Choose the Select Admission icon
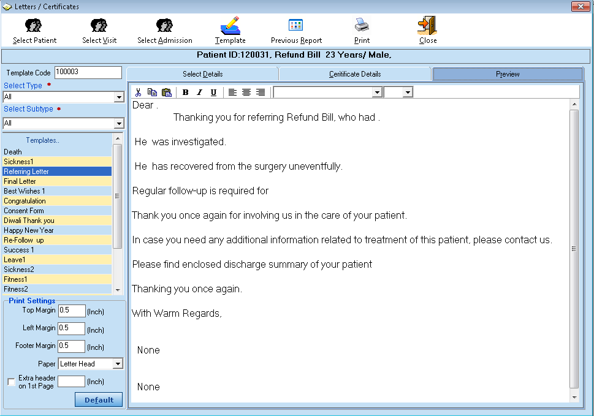This screenshot has width=594, height=416. click(164, 25)
